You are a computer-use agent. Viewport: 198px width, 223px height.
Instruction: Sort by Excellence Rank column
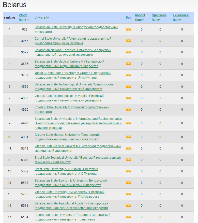[180, 18]
